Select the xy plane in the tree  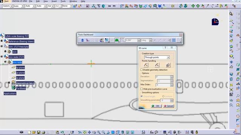tap(20, 67)
